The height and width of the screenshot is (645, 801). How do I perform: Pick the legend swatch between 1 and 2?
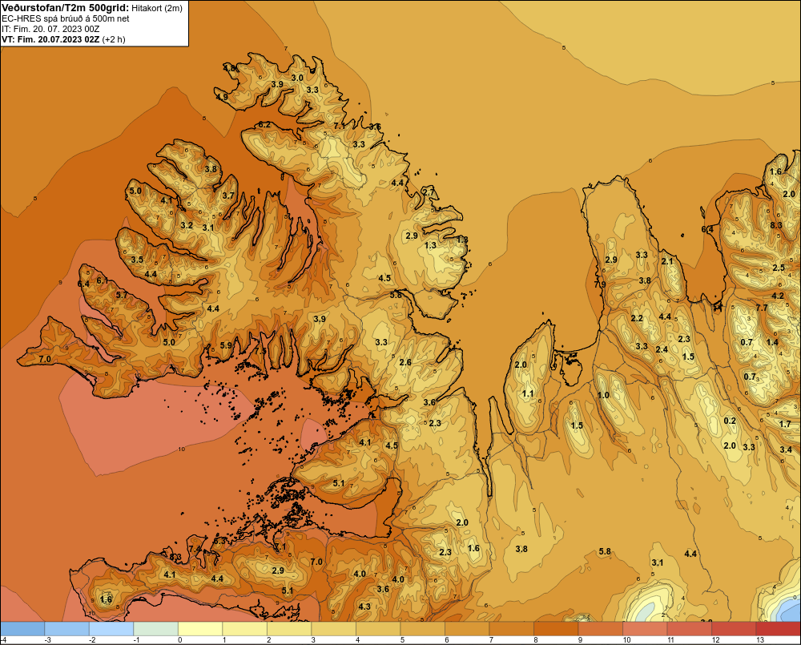pos(244,629)
